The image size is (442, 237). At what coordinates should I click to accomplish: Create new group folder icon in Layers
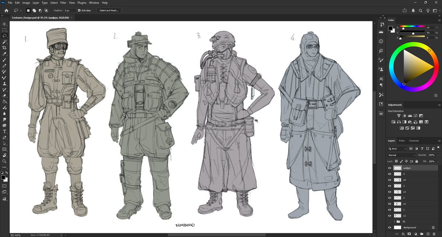click(x=422, y=234)
